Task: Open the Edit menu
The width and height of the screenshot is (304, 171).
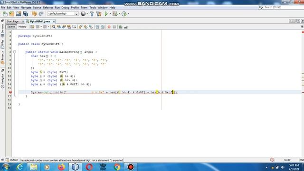Action: (9, 8)
